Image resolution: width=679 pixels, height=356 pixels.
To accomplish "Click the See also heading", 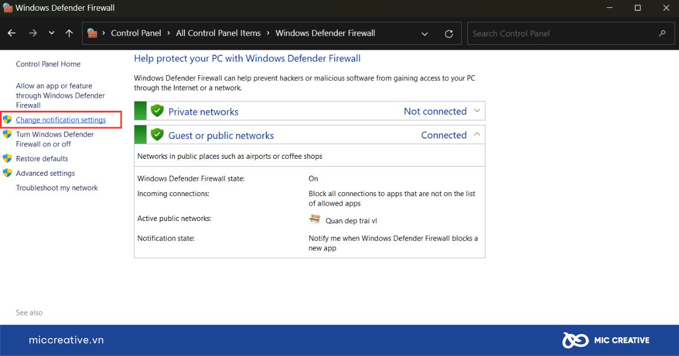I will click(x=29, y=312).
